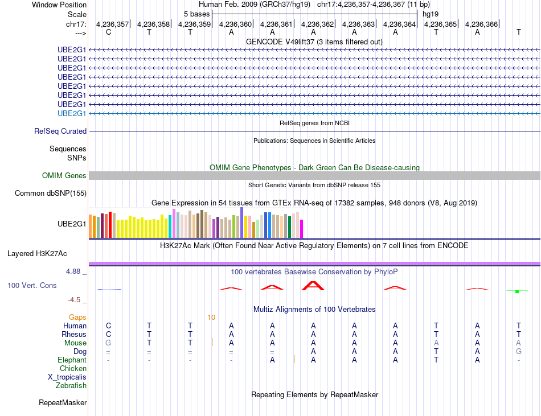Click the orange Gaps number 10

pos(211,318)
